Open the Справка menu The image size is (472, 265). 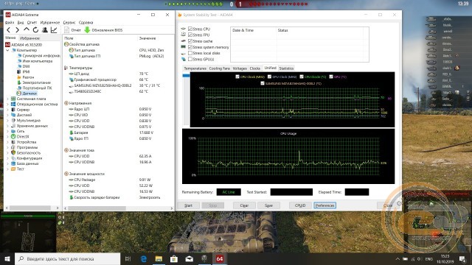click(86, 23)
